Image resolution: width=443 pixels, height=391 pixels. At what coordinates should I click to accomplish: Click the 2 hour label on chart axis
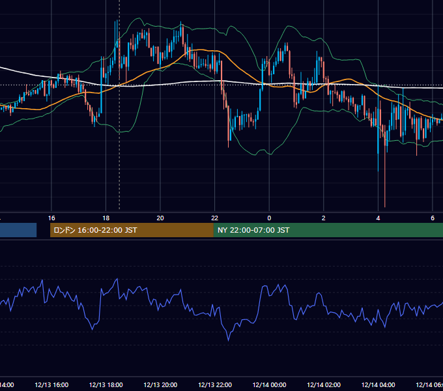point(324,218)
